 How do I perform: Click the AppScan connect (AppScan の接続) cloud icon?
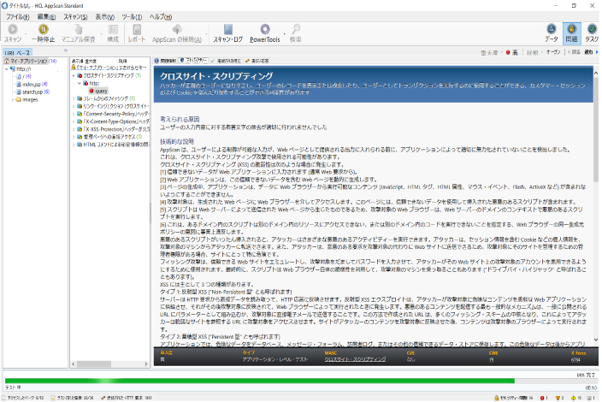[x=177, y=29]
